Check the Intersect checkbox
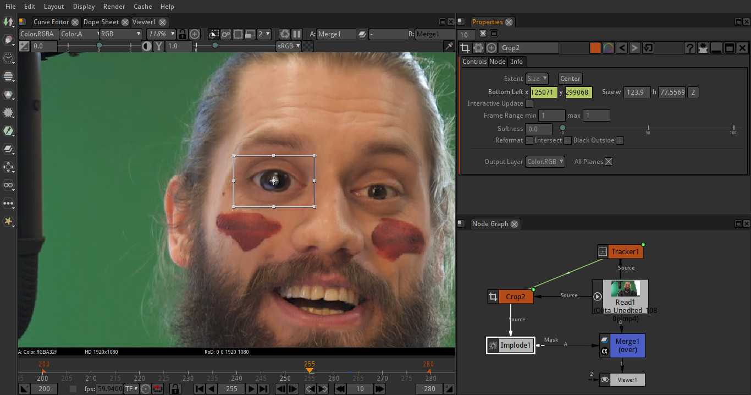This screenshot has width=751, height=395. (x=567, y=140)
